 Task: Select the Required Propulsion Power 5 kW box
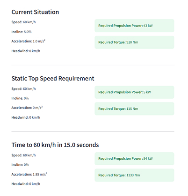[x=134, y=92]
